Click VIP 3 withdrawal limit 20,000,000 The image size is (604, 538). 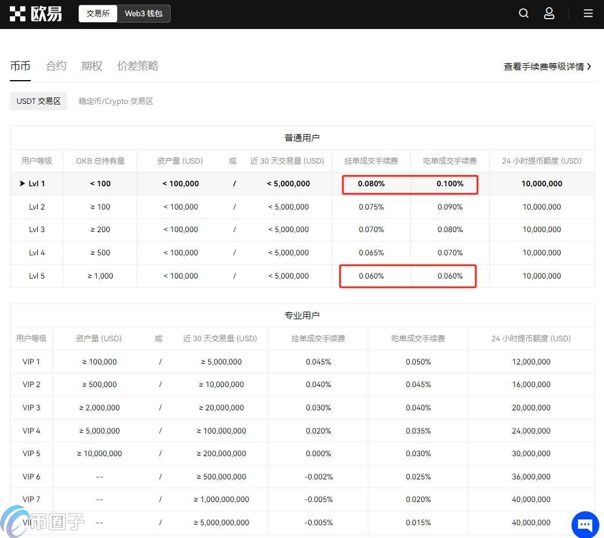click(x=531, y=407)
